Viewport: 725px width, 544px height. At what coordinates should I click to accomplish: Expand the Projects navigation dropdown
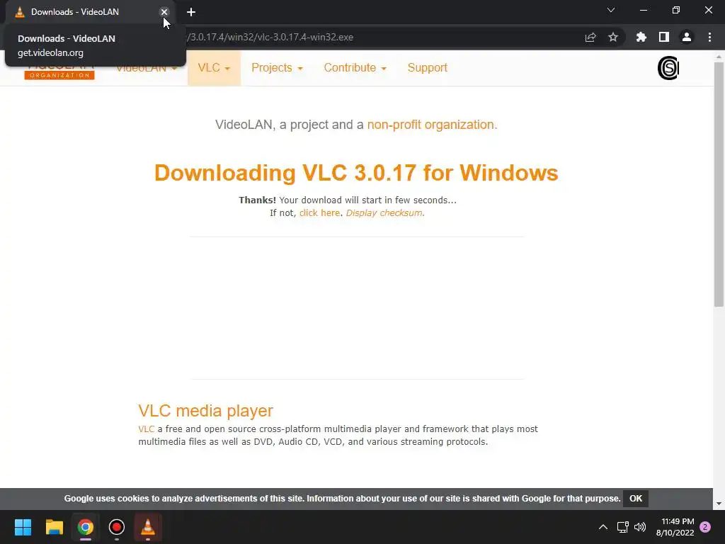[277, 67]
